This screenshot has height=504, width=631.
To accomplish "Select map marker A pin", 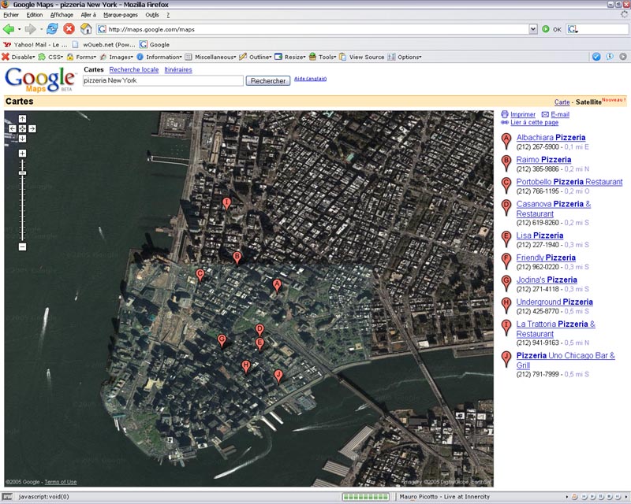I will [x=277, y=285].
